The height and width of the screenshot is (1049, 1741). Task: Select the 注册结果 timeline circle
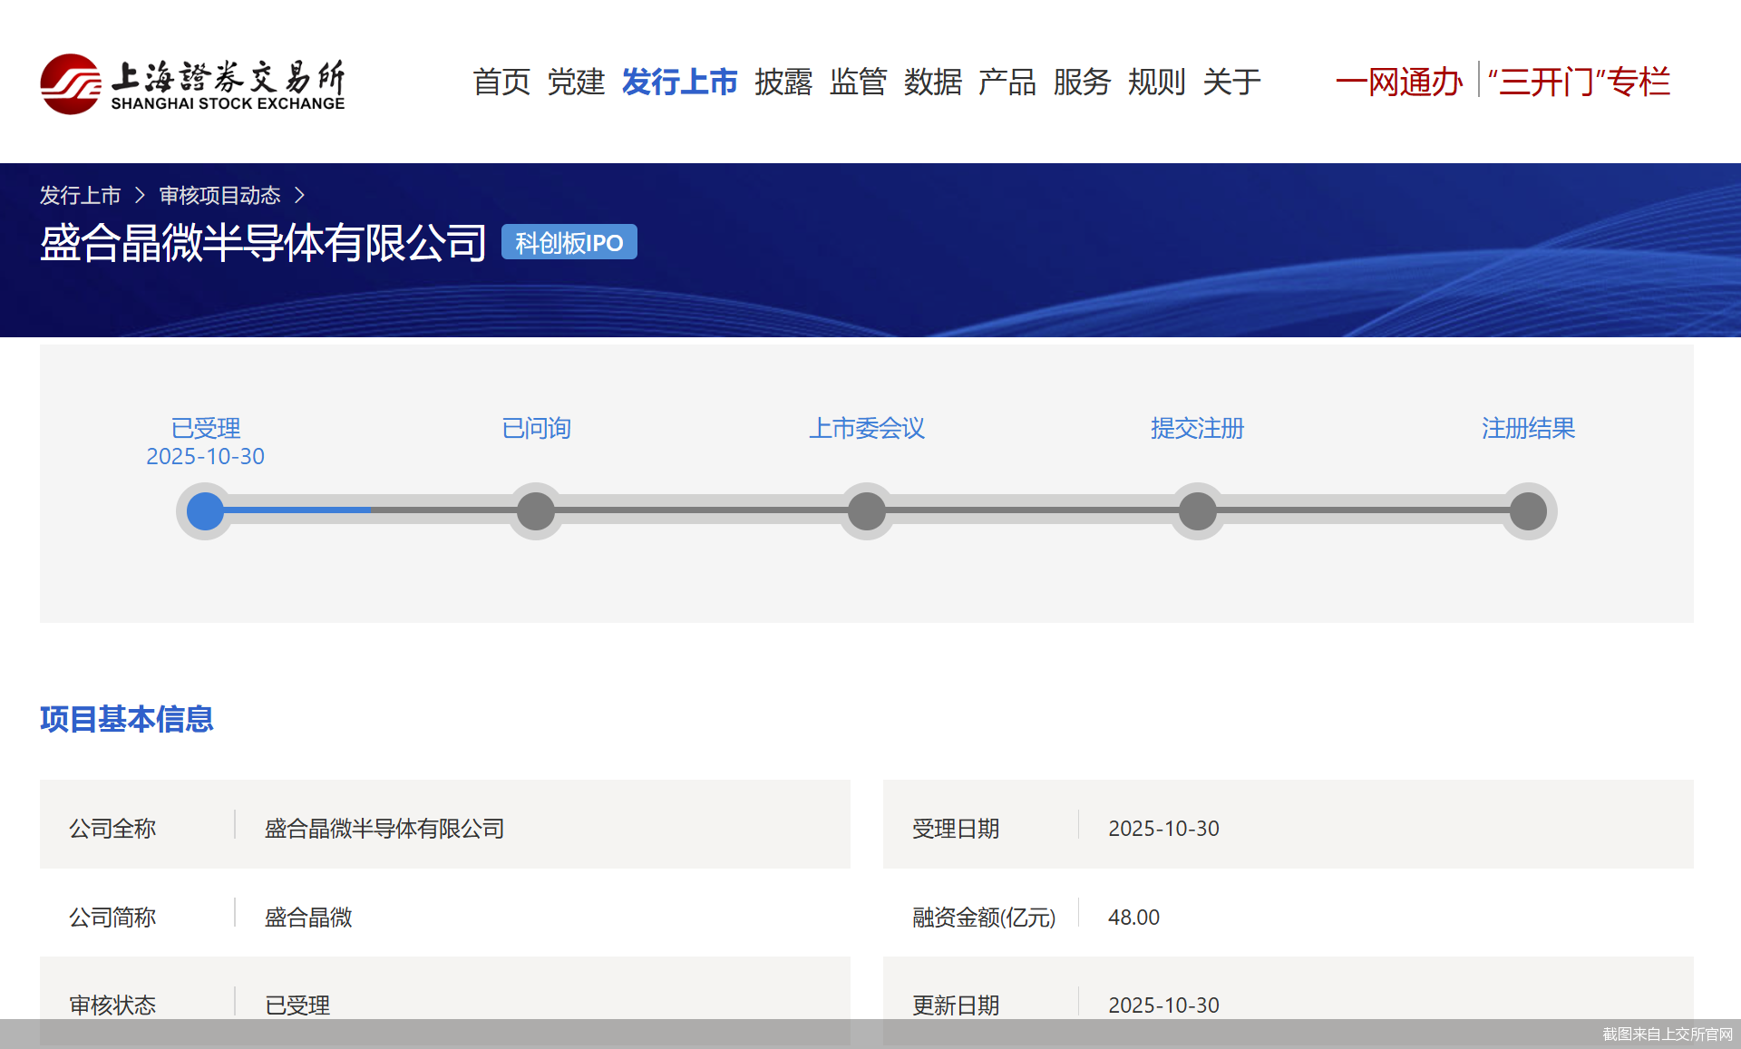[x=1528, y=510]
